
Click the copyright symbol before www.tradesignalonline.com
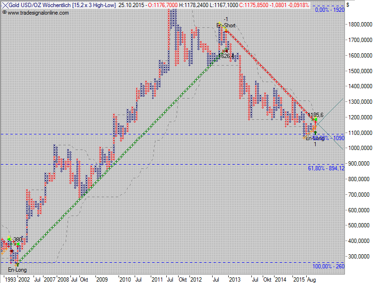(4, 13)
